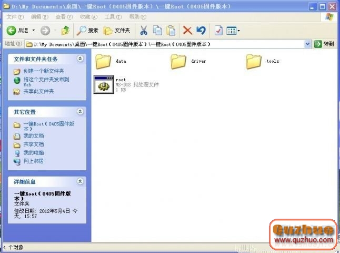Screen dimensions: 340x253
Task: Open 网上邻居 link
Action: (x=33, y=161)
